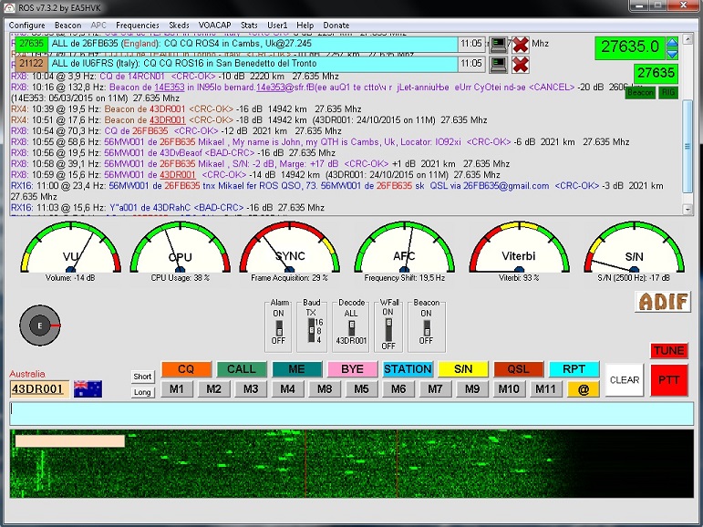Select the green 27635 frequency tag

31,44
